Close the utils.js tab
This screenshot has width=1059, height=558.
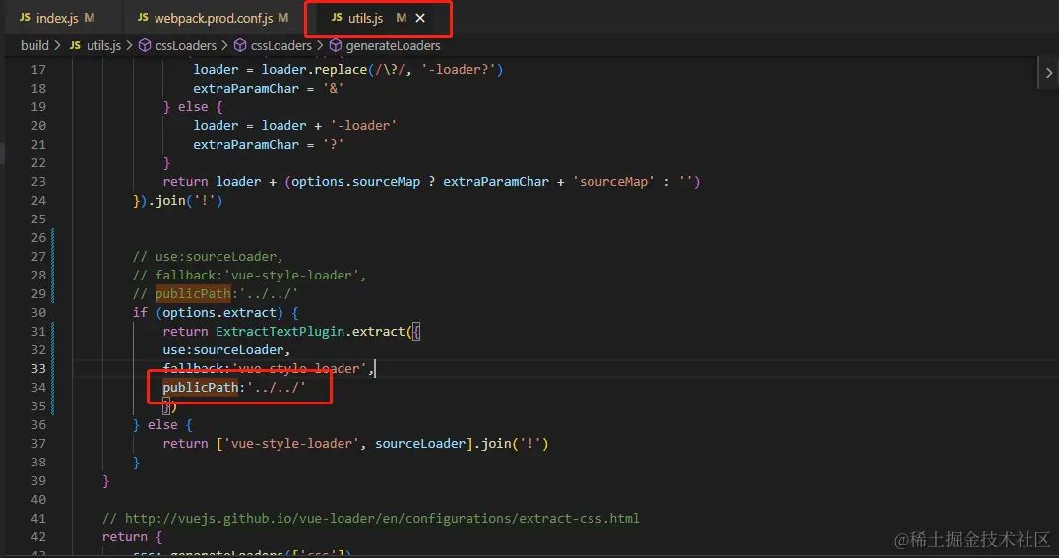(x=420, y=19)
